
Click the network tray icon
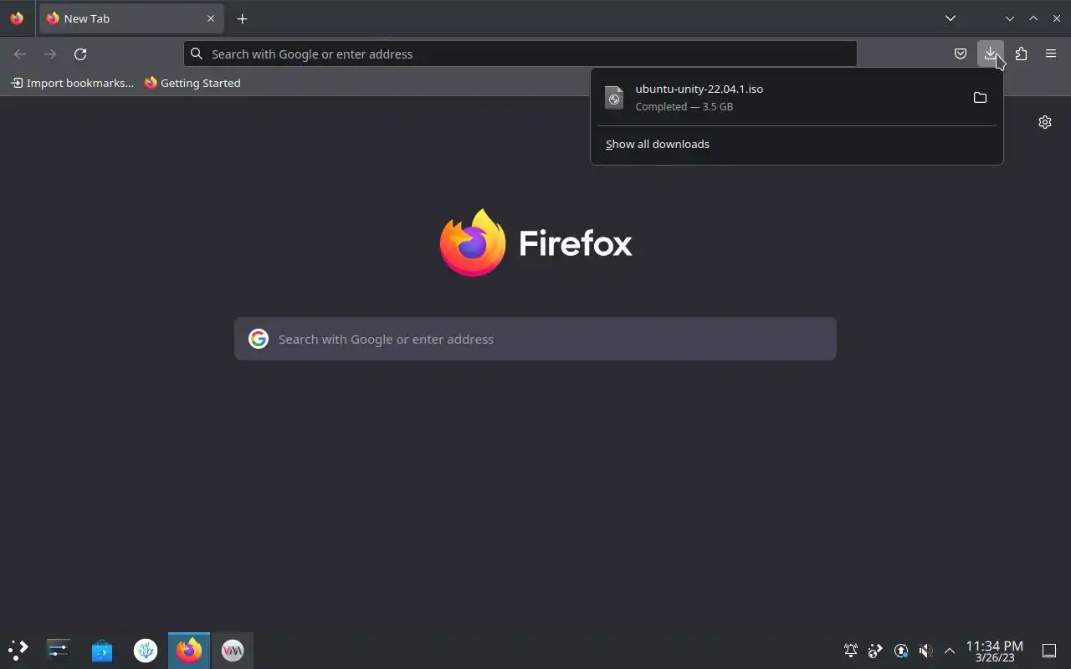(901, 651)
